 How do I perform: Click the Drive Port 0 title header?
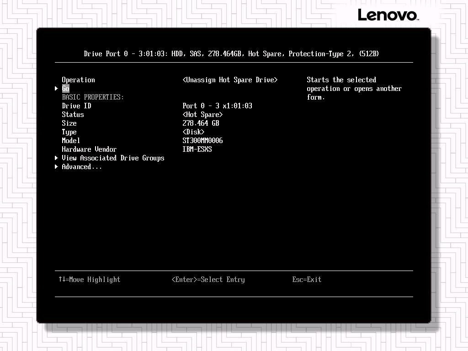[x=231, y=54]
